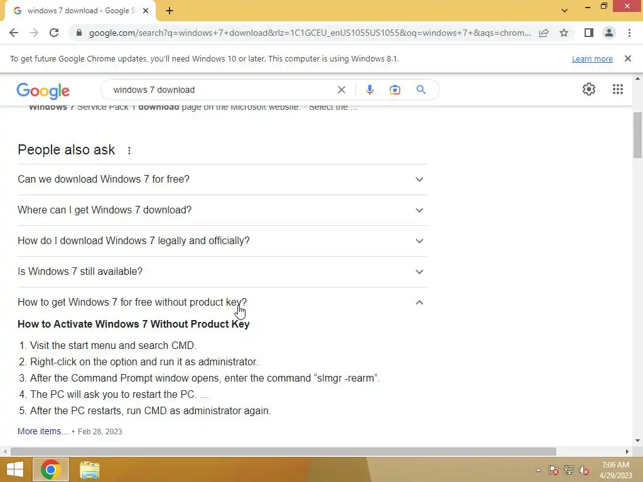Screen dimensions: 643x482
Task: Expand Can we download Windows 7 for free
Action: (x=222, y=179)
